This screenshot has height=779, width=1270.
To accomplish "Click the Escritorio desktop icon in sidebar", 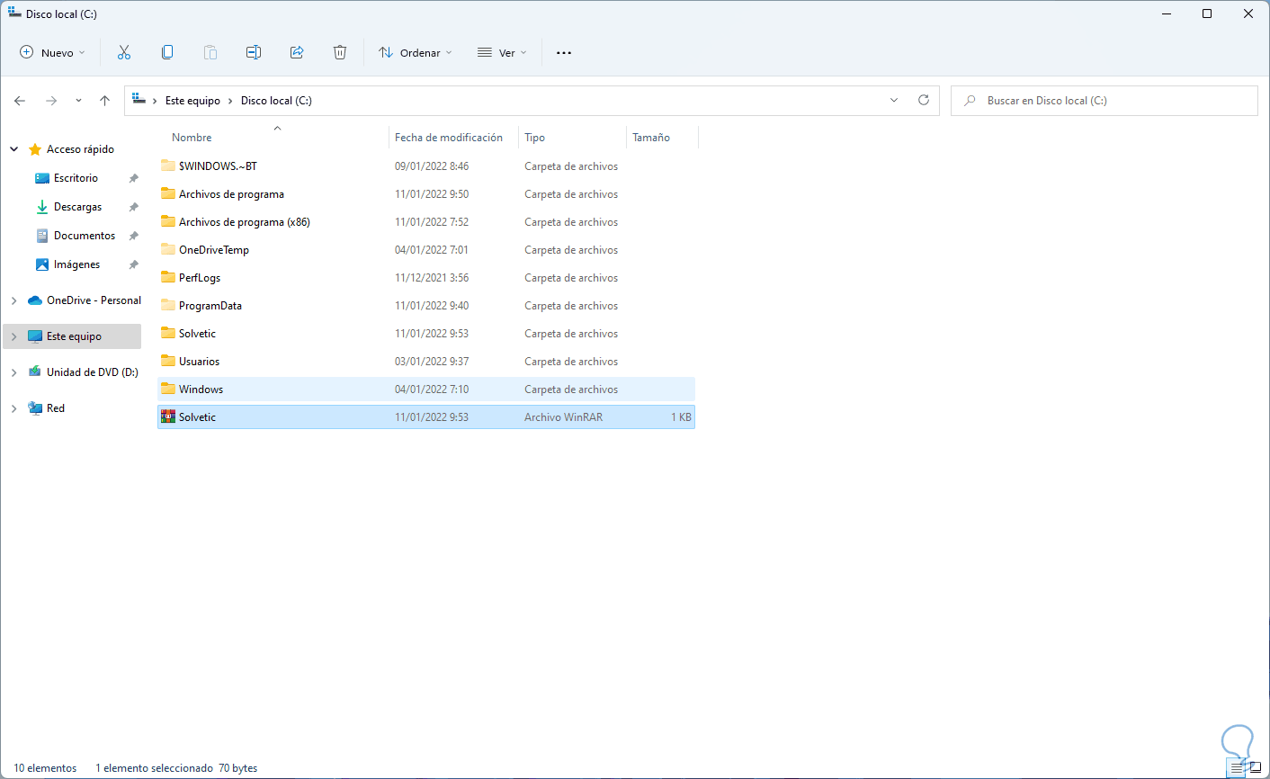I will pyautogui.click(x=42, y=178).
